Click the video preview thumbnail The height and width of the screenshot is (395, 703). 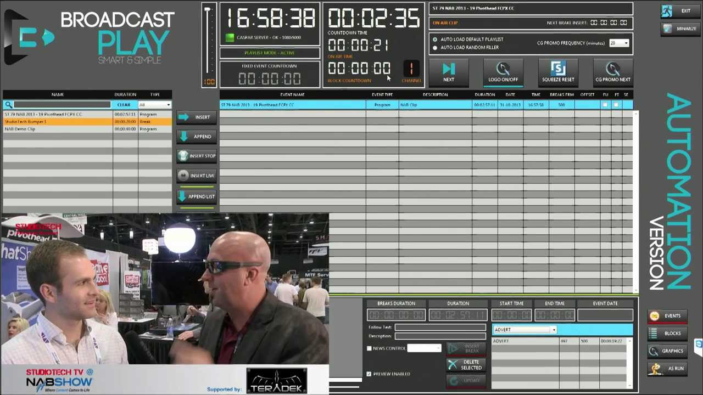pos(165,305)
